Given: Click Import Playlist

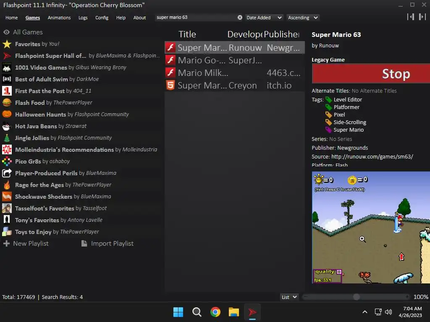Looking at the screenshot, I should 107,244.
